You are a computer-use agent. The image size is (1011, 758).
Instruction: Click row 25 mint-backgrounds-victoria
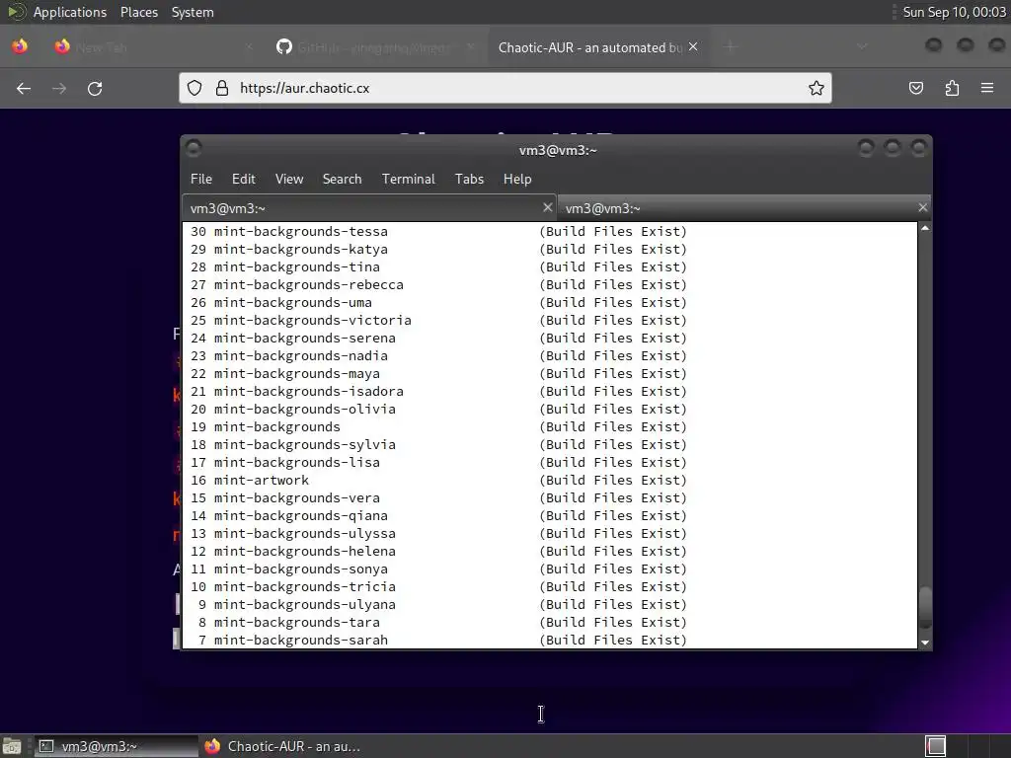pos(438,321)
